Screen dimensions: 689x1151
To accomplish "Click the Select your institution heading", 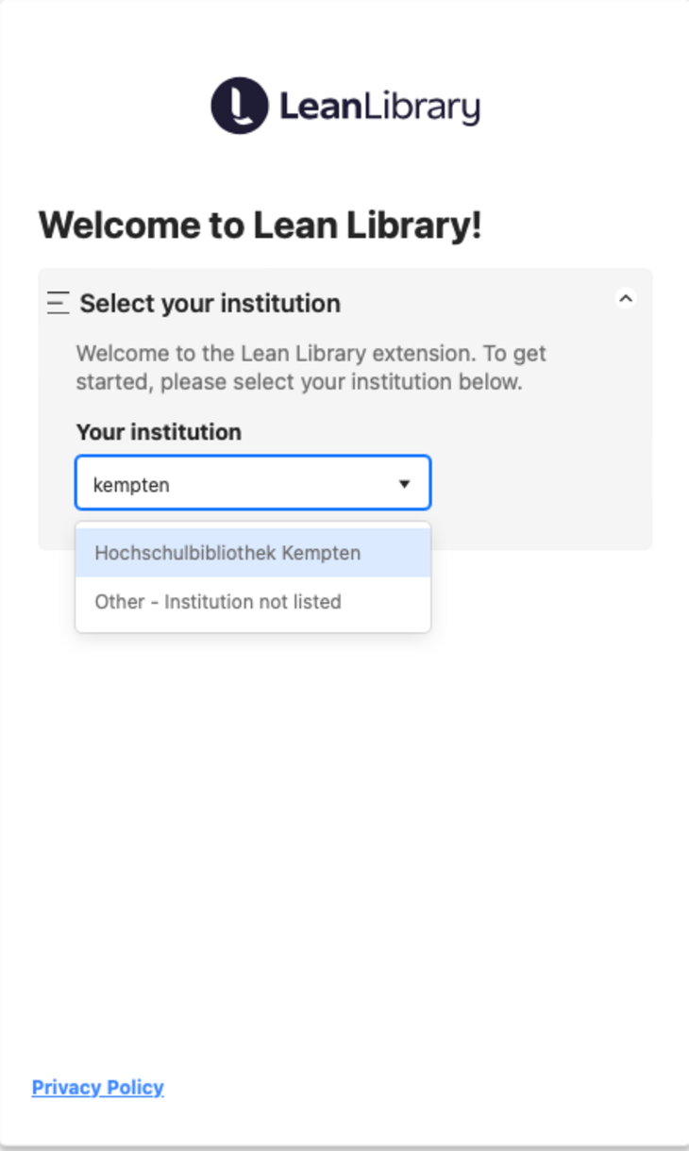I will point(210,304).
